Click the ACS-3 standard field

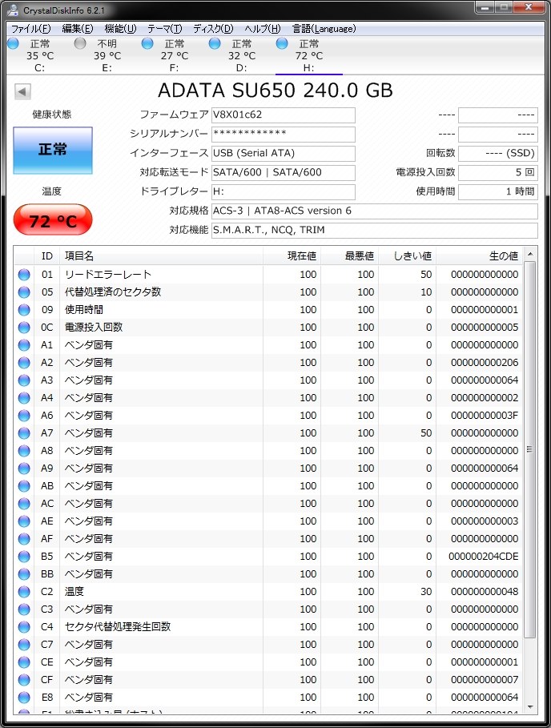[375, 211]
